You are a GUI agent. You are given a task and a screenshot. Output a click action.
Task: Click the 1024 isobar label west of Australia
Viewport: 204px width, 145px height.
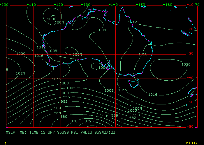(20, 73)
